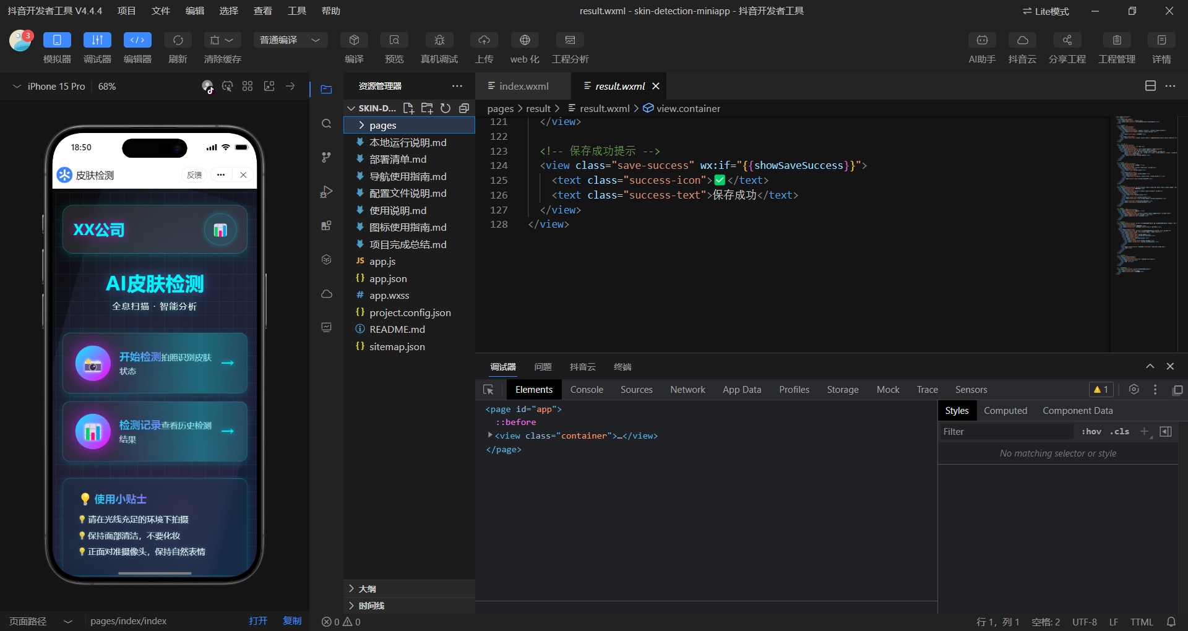The height and width of the screenshot is (631, 1188).
Task: Click the 编译 compile icon
Action: coord(354,40)
